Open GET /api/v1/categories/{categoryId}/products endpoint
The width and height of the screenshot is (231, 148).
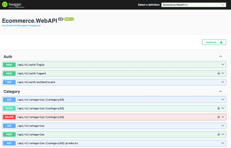tap(47, 143)
